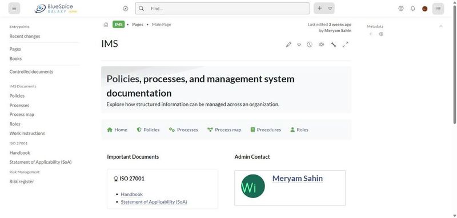Open the user avatar menu
Viewport: 457px width, 218px height.
click(425, 9)
